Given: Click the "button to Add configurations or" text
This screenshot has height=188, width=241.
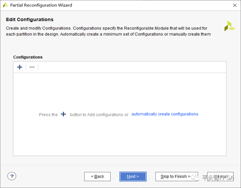Looking at the screenshot, I should pyautogui.click(x=99, y=115).
